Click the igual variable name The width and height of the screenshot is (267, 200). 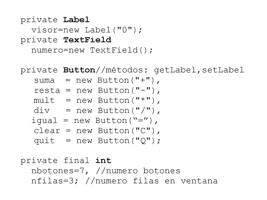44,121
